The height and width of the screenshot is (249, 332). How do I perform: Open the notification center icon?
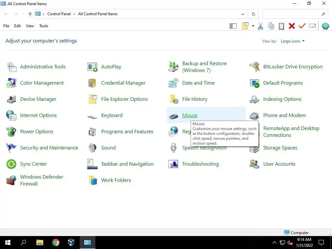click(321, 243)
